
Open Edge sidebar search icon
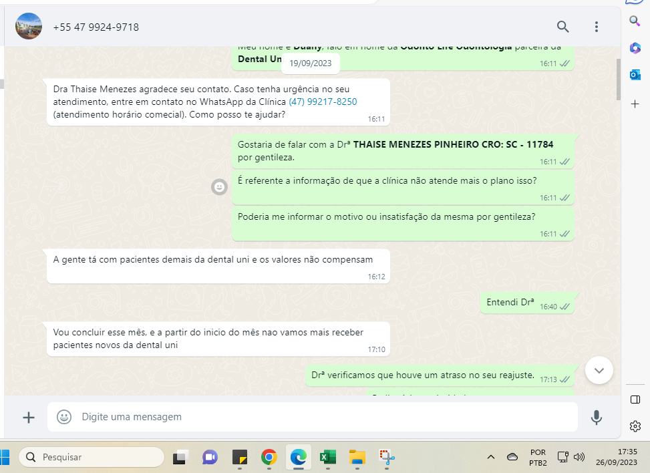[x=635, y=21]
